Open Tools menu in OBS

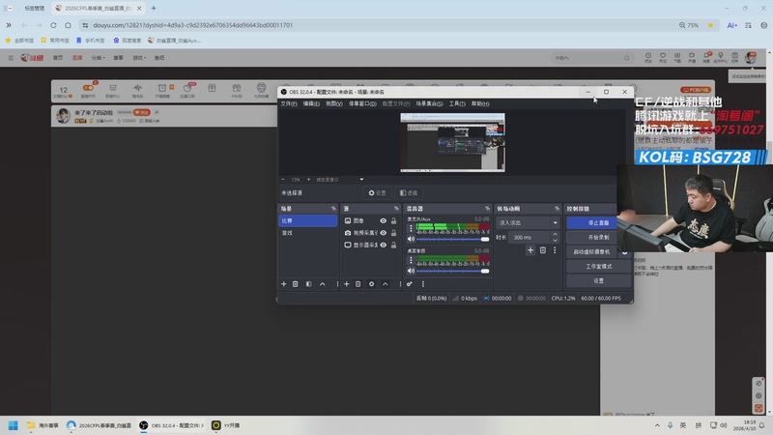(x=457, y=103)
